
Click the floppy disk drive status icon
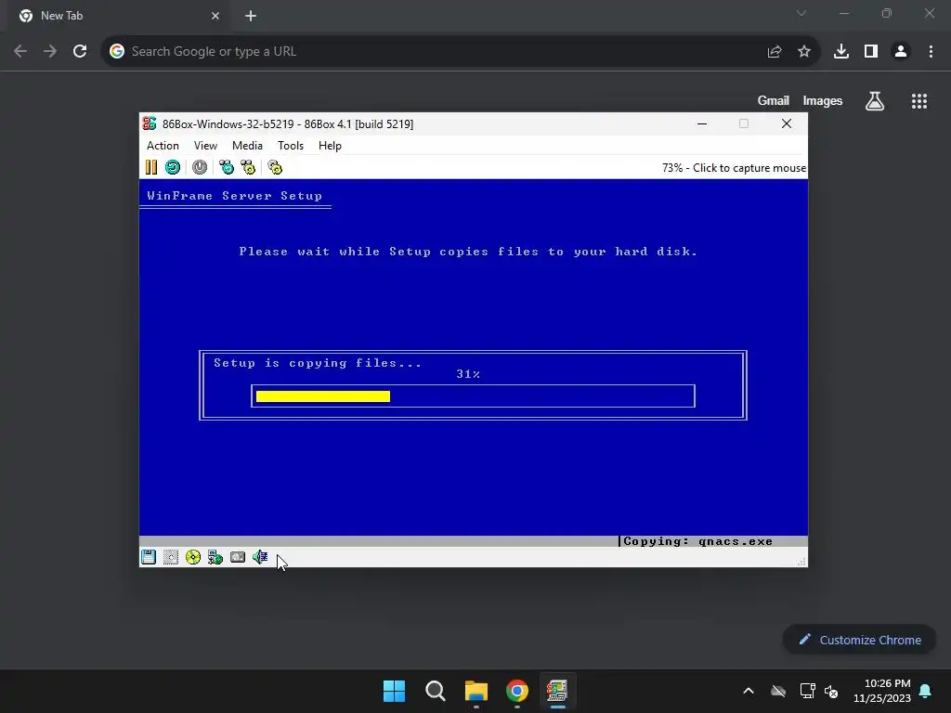pos(149,557)
